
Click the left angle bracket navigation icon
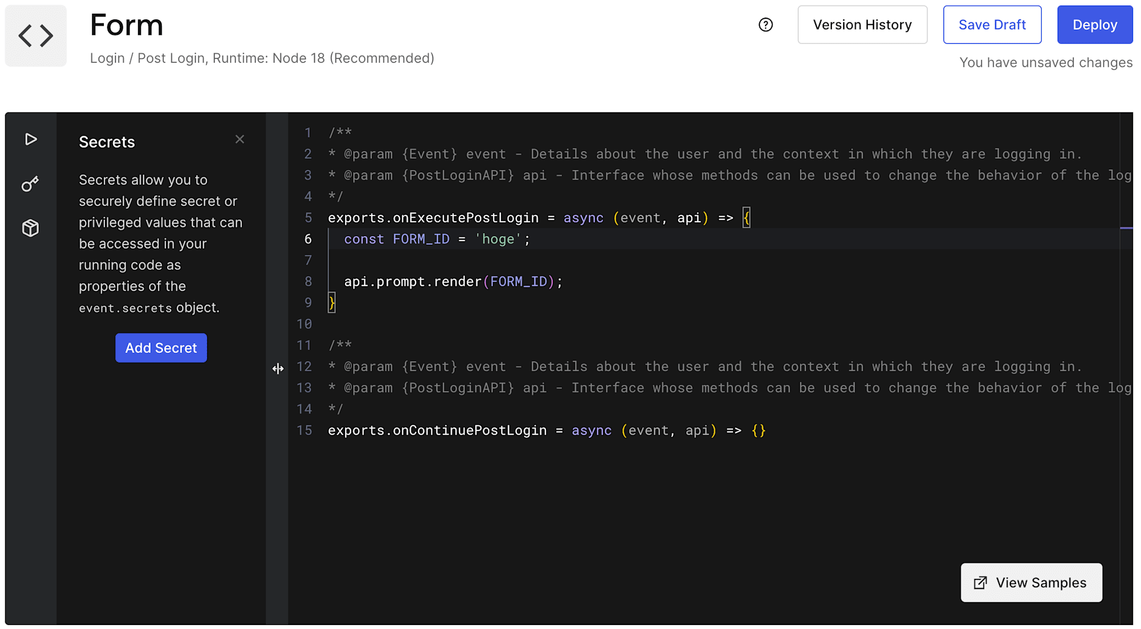pyautogui.click(x=29, y=35)
